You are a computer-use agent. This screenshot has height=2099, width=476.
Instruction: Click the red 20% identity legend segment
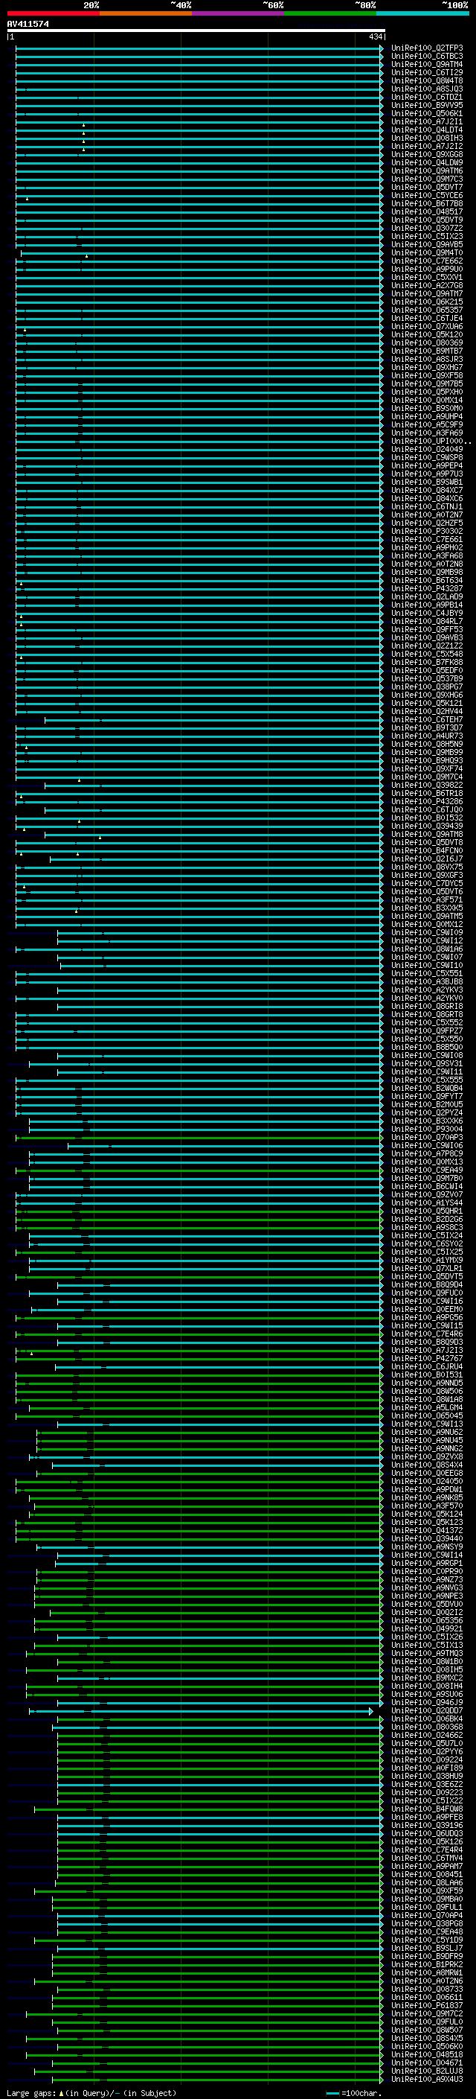point(53,14)
